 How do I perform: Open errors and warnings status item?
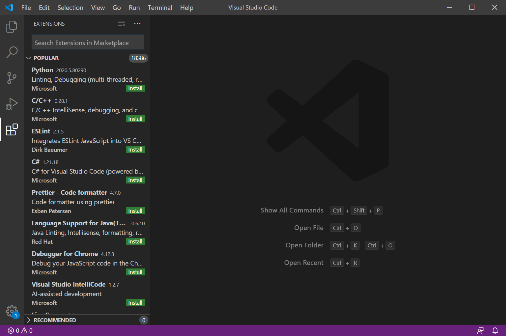(x=20, y=330)
